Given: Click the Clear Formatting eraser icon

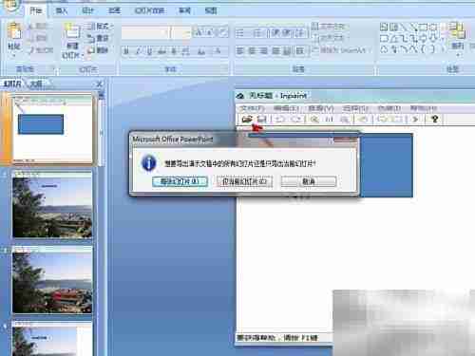Looking at the screenshot, I should (222, 32).
